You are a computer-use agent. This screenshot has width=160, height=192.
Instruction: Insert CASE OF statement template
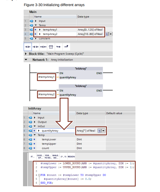pyautogui.click(x=40, y=157)
